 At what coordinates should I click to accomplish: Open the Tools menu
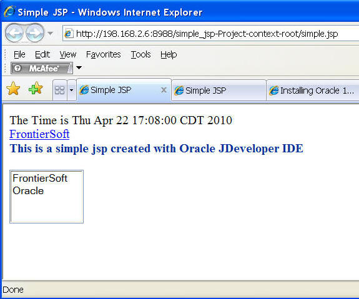tap(140, 54)
